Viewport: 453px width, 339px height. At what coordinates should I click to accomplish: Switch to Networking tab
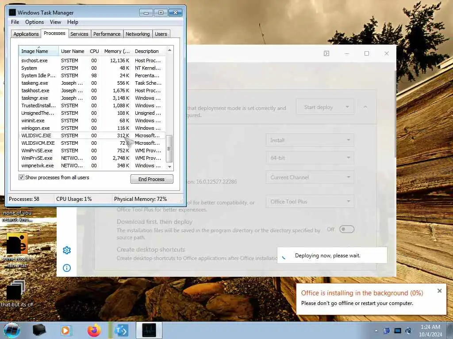(x=138, y=34)
